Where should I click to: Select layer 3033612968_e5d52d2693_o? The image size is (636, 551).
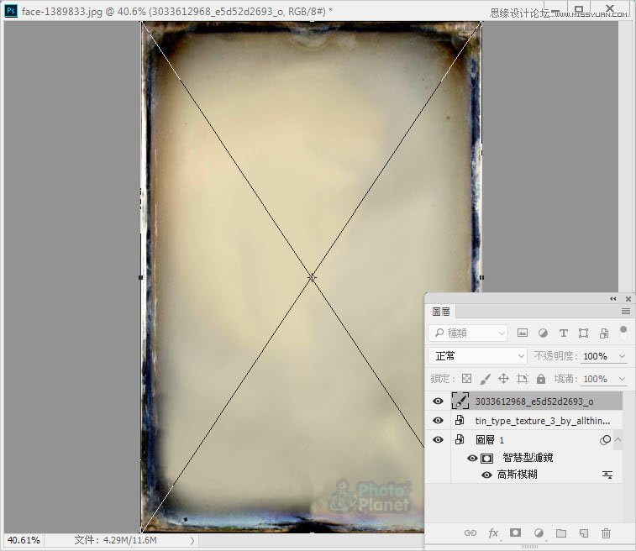(x=536, y=401)
